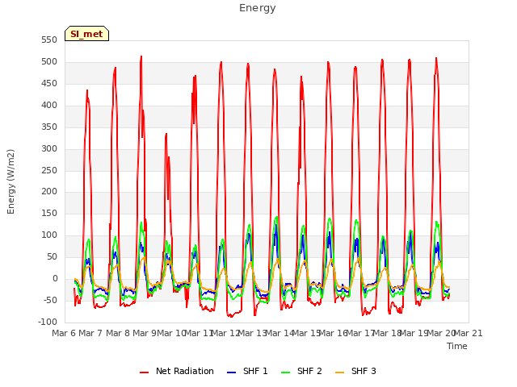Viewport: 517px width, 387px height.
Task: Click the 300 y-axis tick label
Action: coord(49,148)
